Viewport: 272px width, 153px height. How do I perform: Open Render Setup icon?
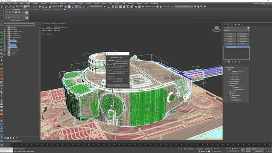tap(136, 7)
